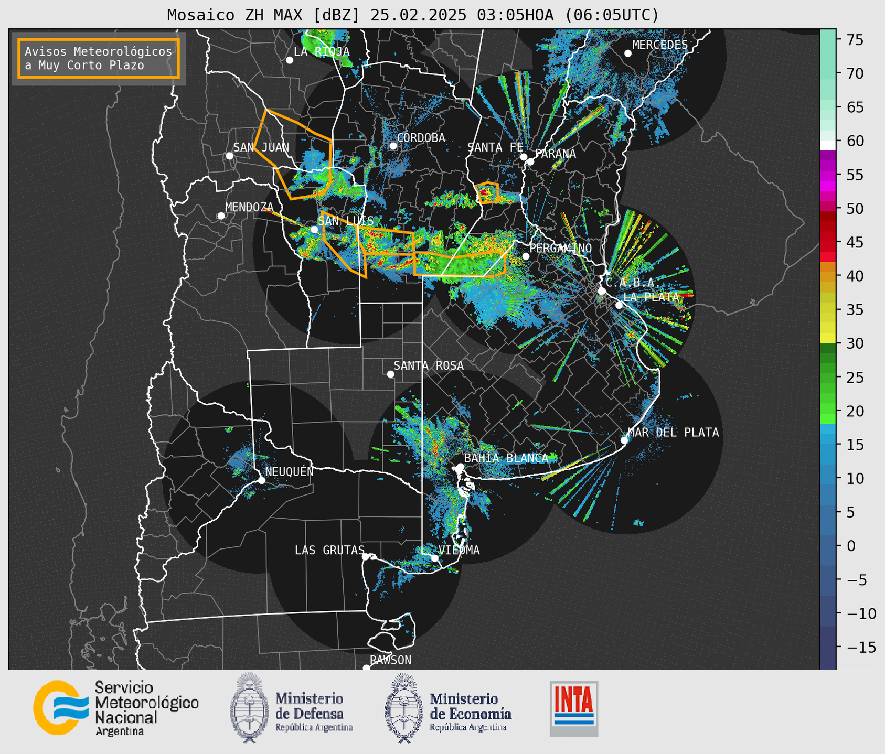Click the PARANA city marker dot
The height and width of the screenshot is (754, 885).
530,161
